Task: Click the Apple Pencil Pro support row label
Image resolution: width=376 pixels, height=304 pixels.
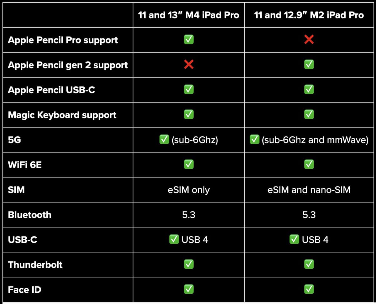Action: (x=63, y=40)
